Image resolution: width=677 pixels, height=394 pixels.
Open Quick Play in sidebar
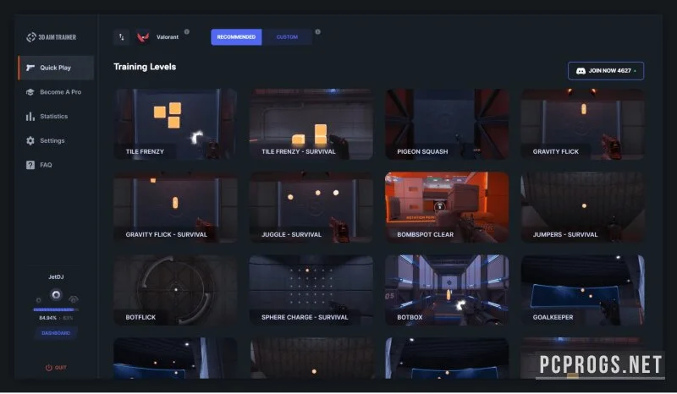(56, 68)
